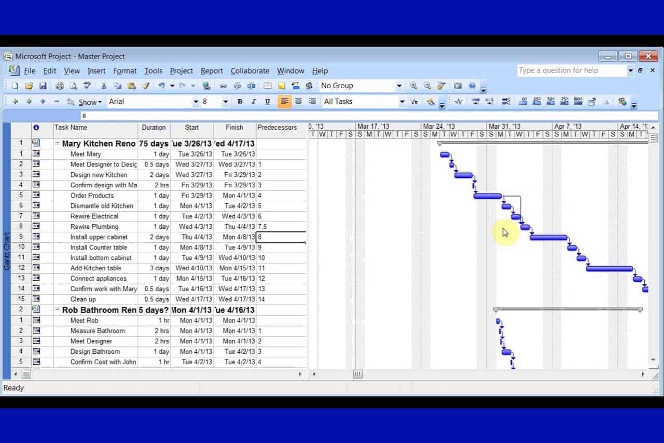Open the Arial font dropdown

pyautogui.click(x=196, y=102)
